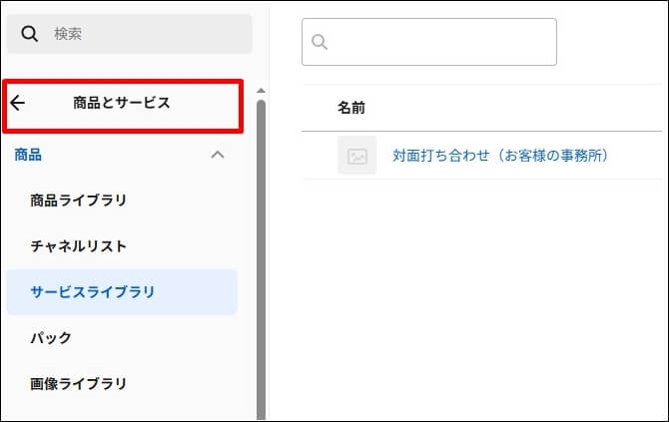Open 画像ライブラリ in the sidebar
The height and width of the screenshot is (422, 669).
79,384
